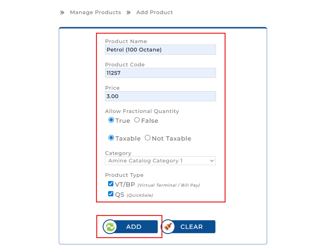Toggle the QS QuickSale checkbox
325x251 pixels.
pyautogui.click(x=110, y=194)
